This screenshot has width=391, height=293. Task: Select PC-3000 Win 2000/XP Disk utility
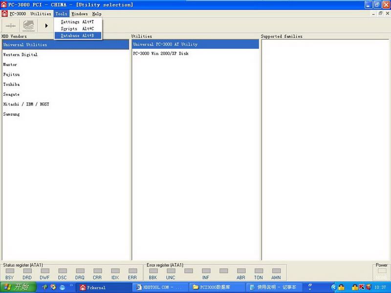pyautogui.click(x=195, y=53)
